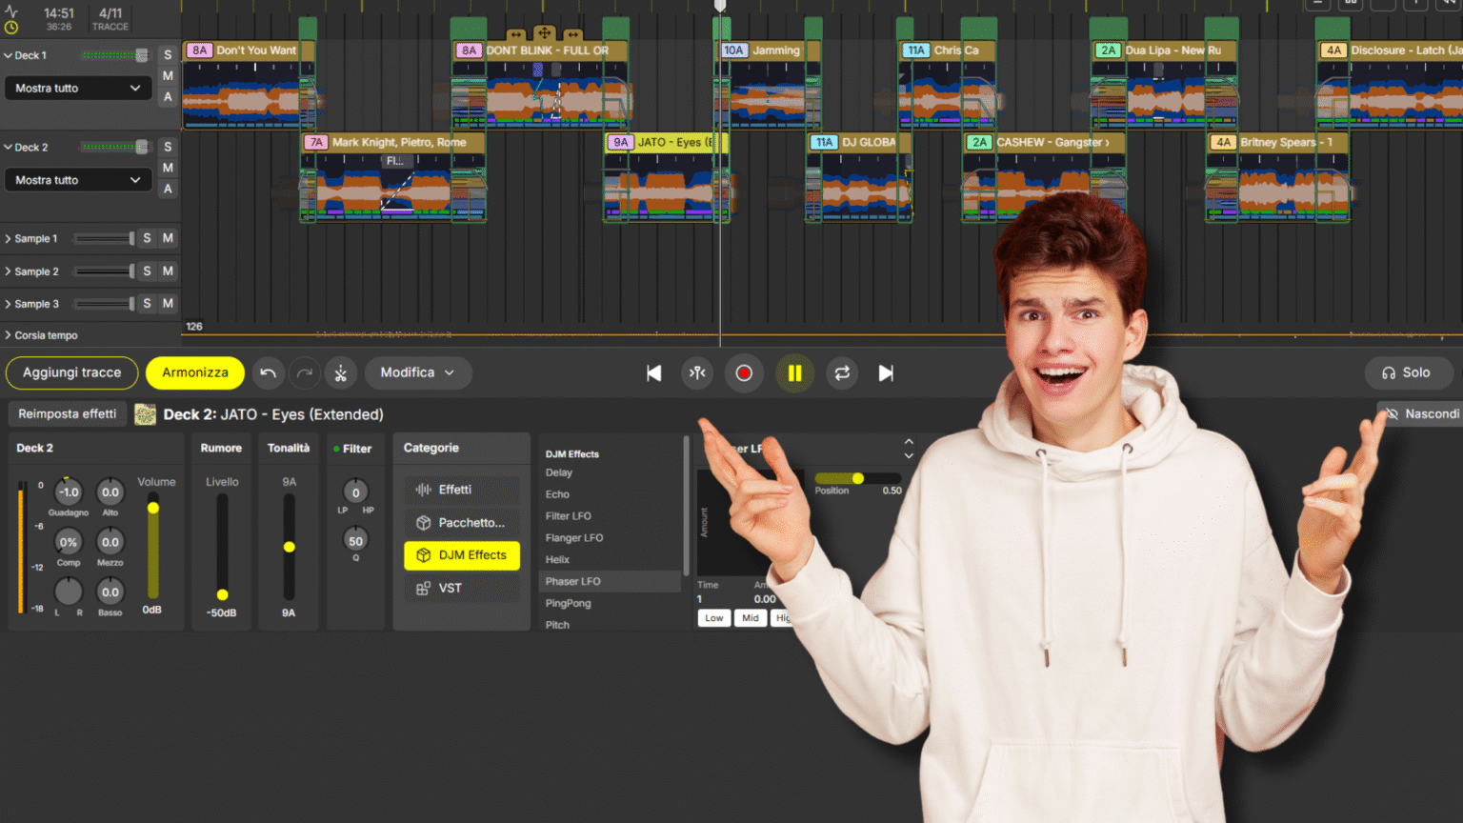This screenshot has width=1463, height=823.
Task: Open the Pacchetto category
Action: click(x=462, y=523)
